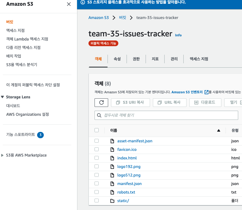
Task: Check the box for favicon.ico
Action: click(97, 149)
